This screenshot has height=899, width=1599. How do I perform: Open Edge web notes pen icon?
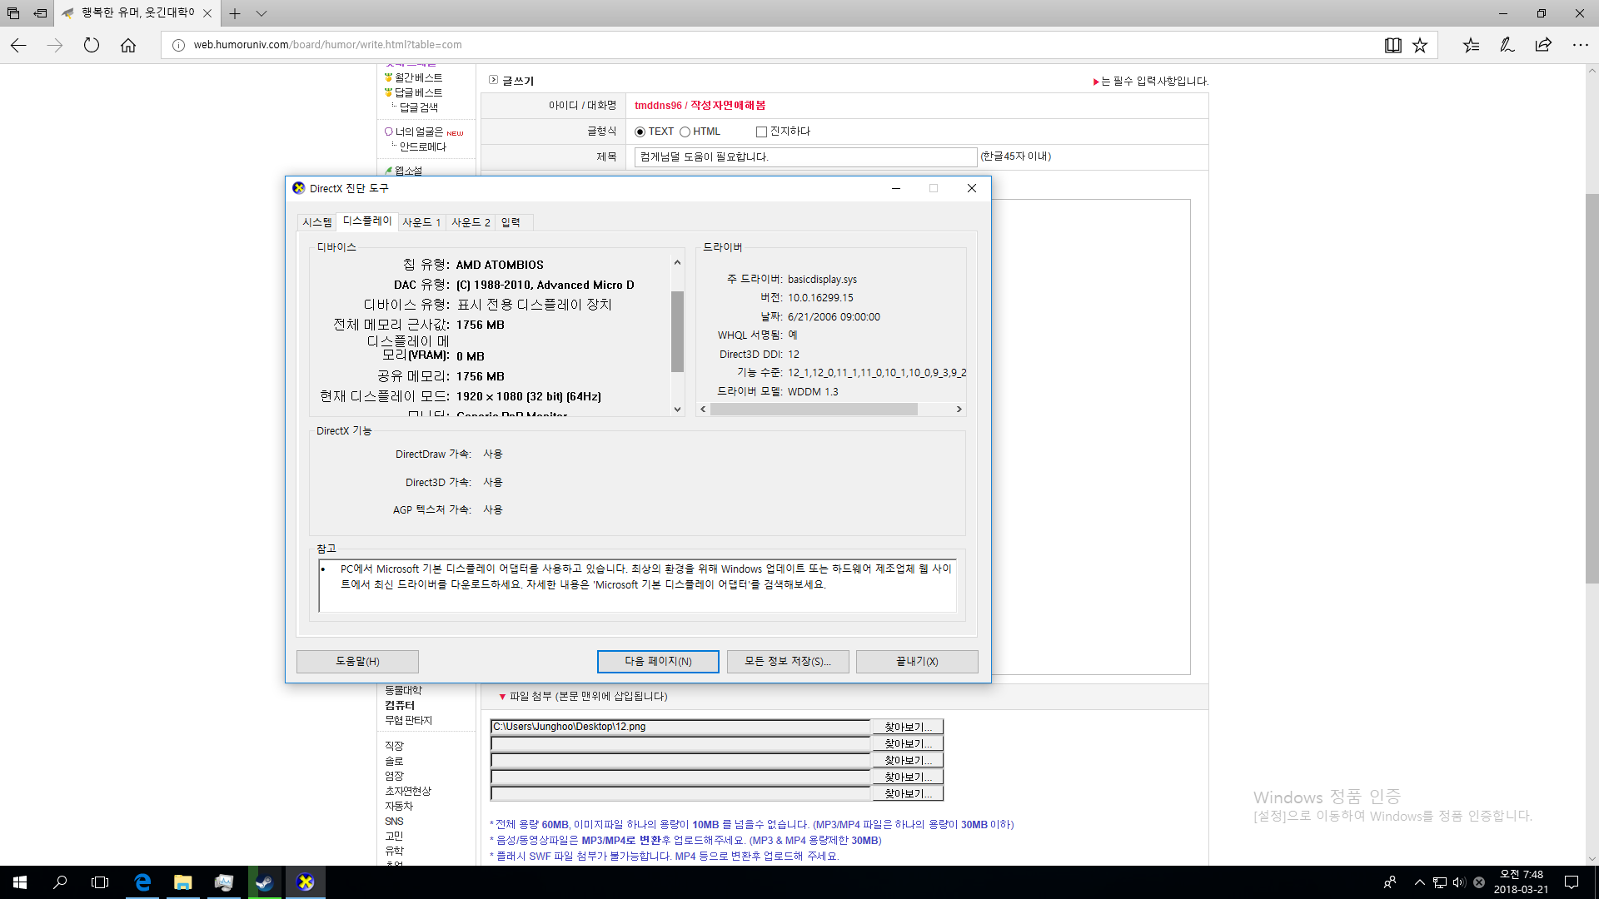(1507, 45)
